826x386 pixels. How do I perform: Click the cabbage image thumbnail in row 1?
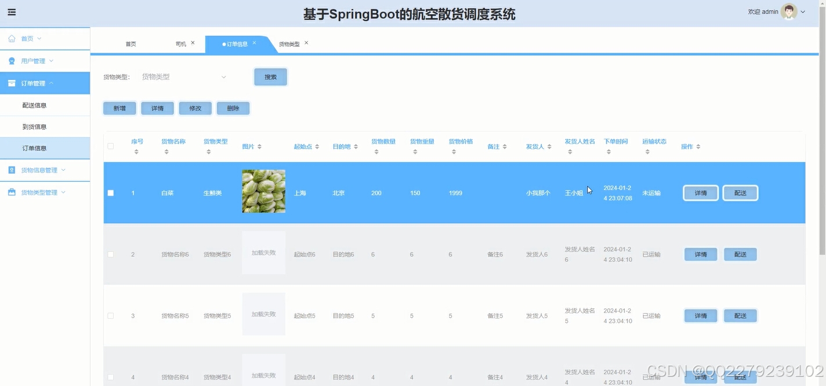(263, 191)
